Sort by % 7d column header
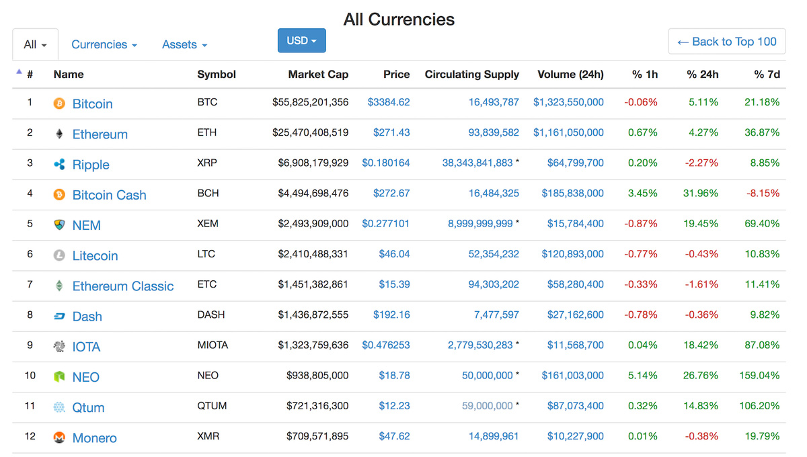This screenshot has width=807, height=457. tap(767, 75)
